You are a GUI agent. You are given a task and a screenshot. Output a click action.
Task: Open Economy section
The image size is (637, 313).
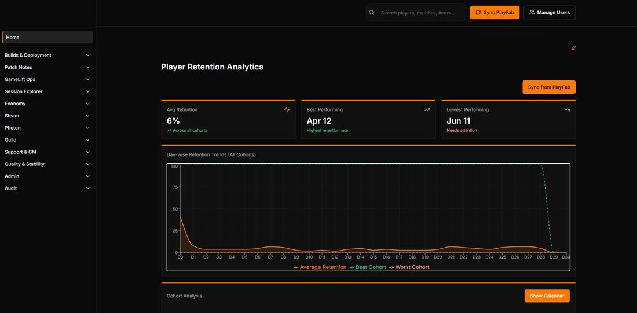(x=47, y=104)
